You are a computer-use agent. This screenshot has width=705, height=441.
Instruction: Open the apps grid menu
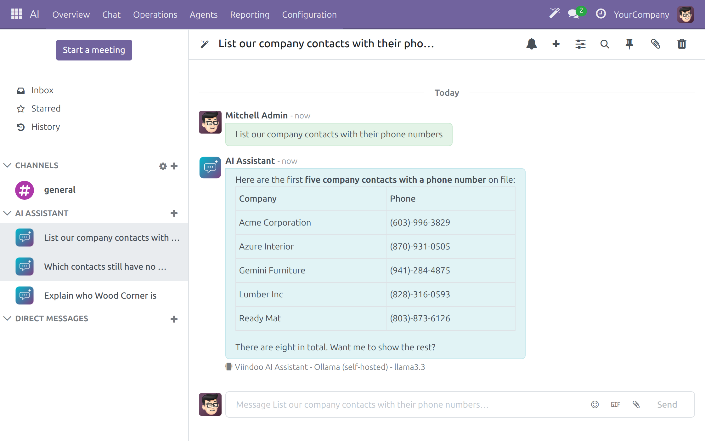pyautogui.click(x=16, y=14)
